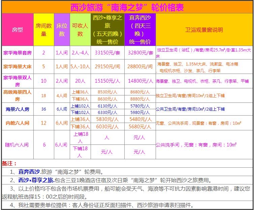The width and height of the screenshot is (254, 210).
Task: Click the 豪华海景套房 room type
Action: pyautogui.click(x=18, y=53)
